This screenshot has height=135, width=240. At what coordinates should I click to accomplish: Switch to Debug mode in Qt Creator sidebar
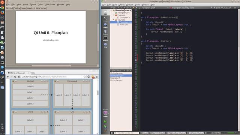point(105,25)
